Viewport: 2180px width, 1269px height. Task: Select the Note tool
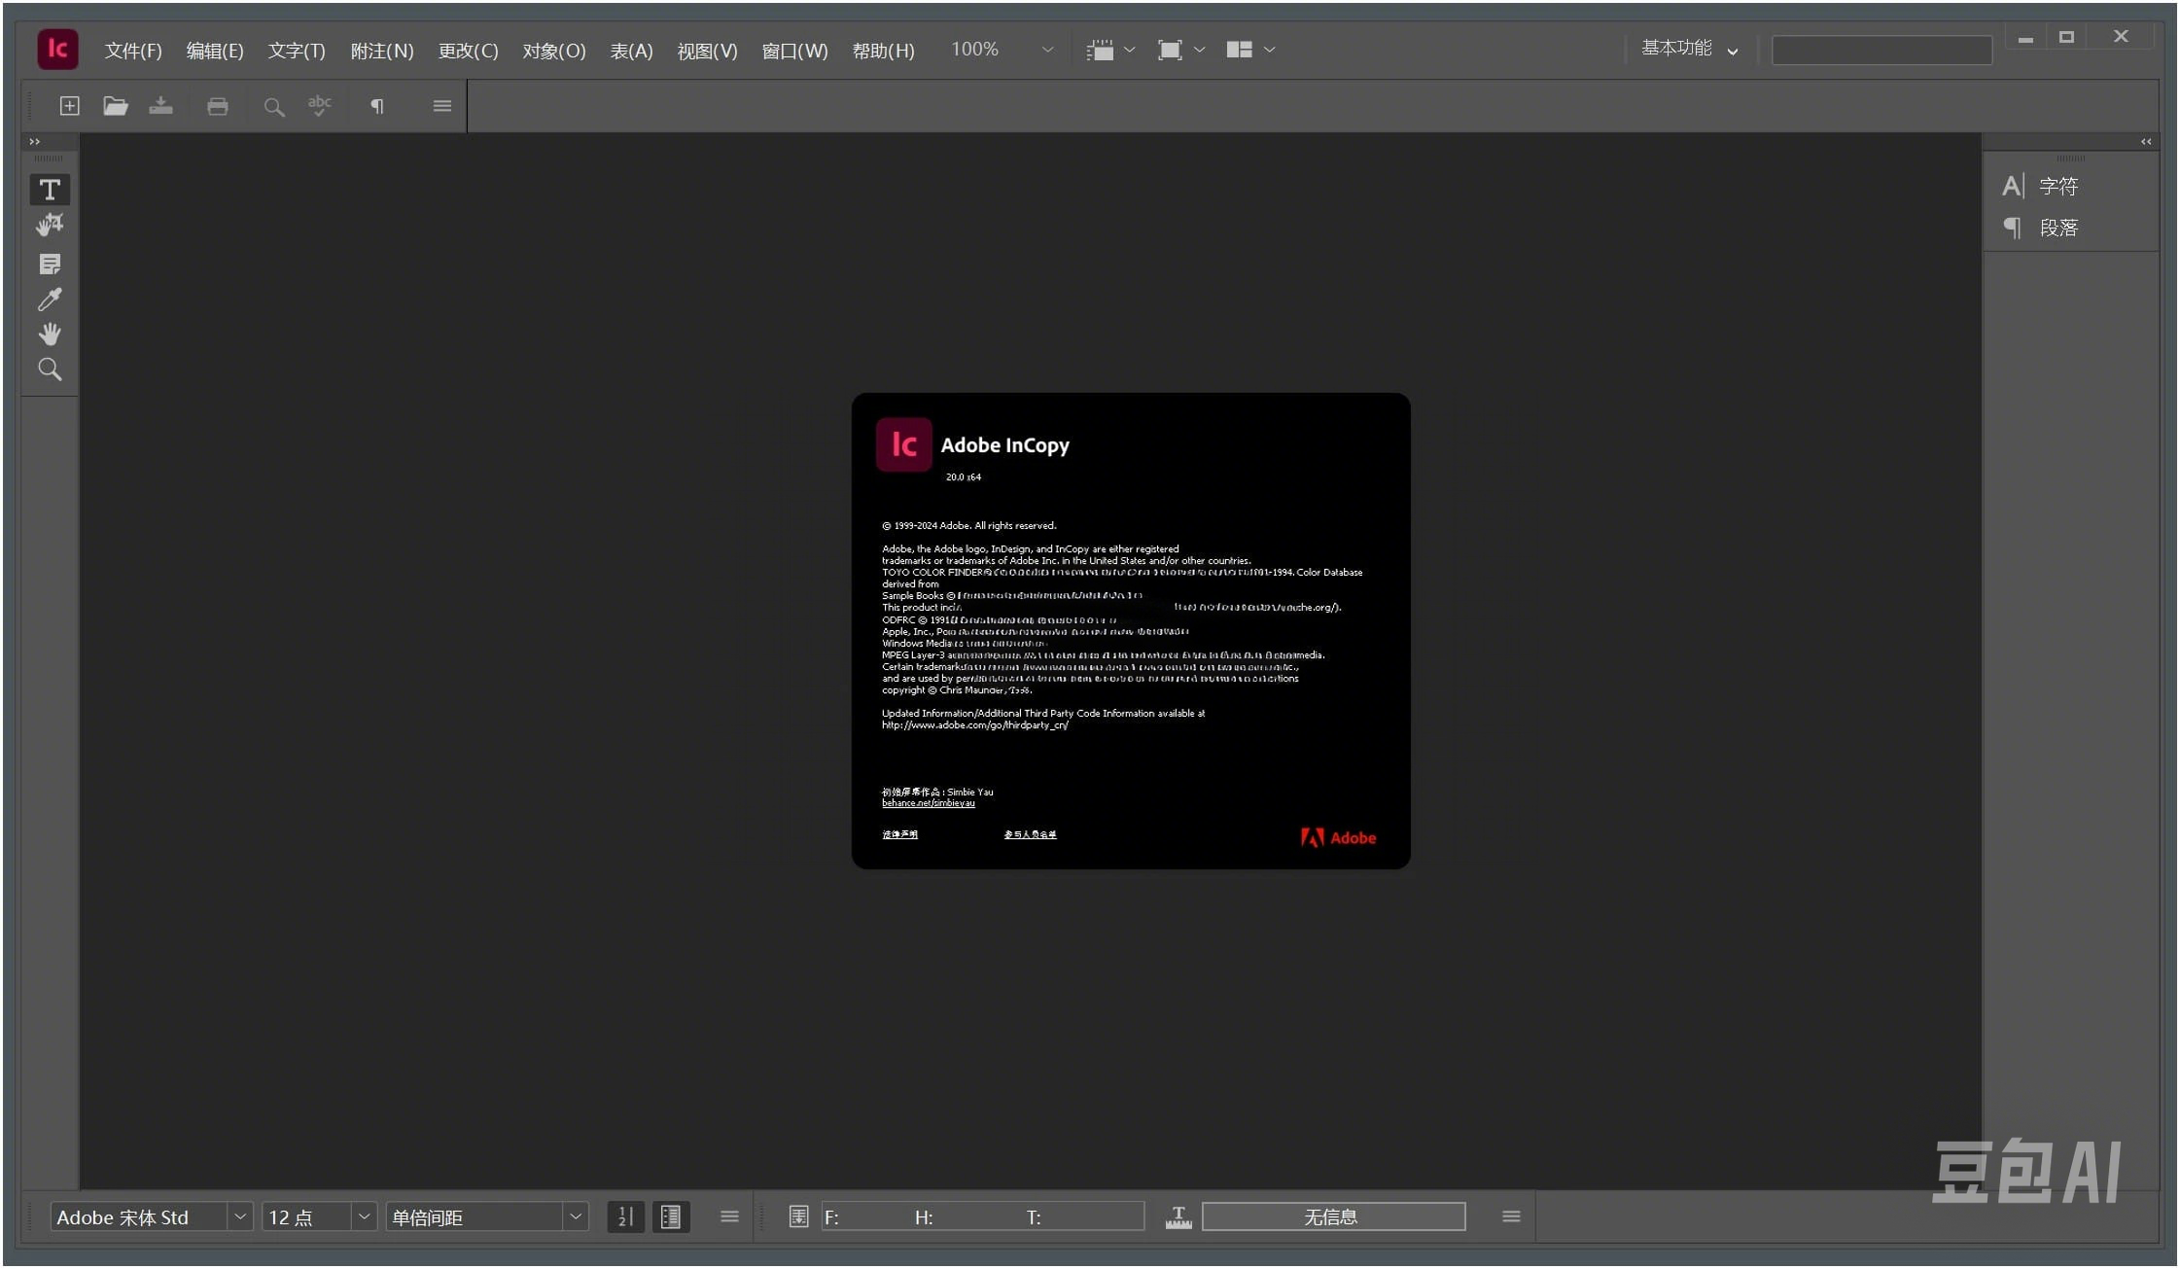click(x=50, y=264)
